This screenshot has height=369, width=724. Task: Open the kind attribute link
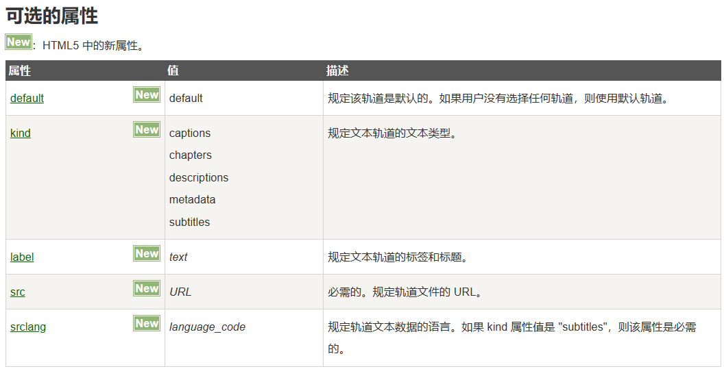pyautogui.click(x=21, y=133)
